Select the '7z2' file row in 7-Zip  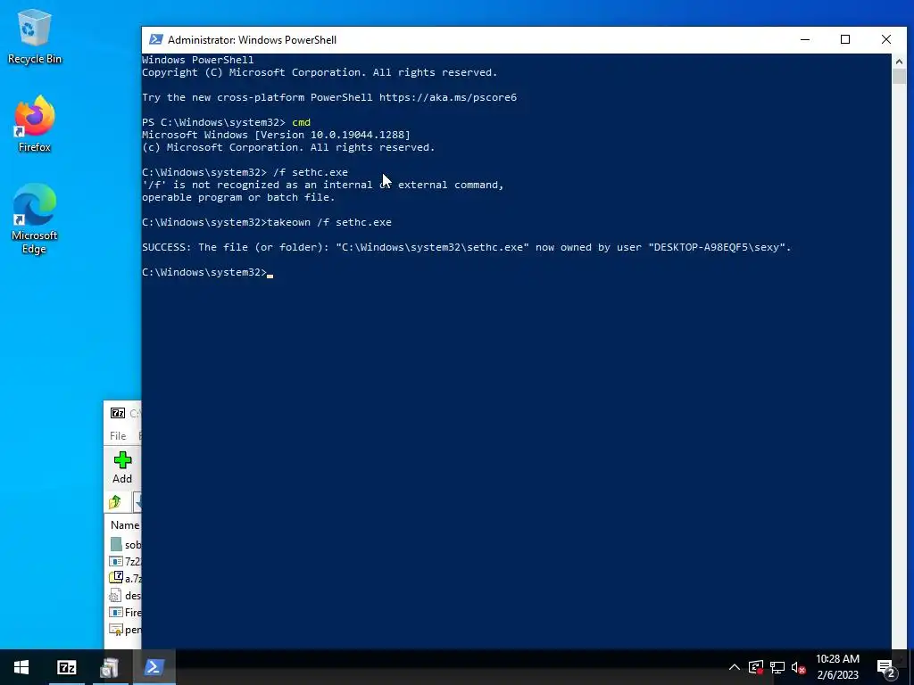125,562
